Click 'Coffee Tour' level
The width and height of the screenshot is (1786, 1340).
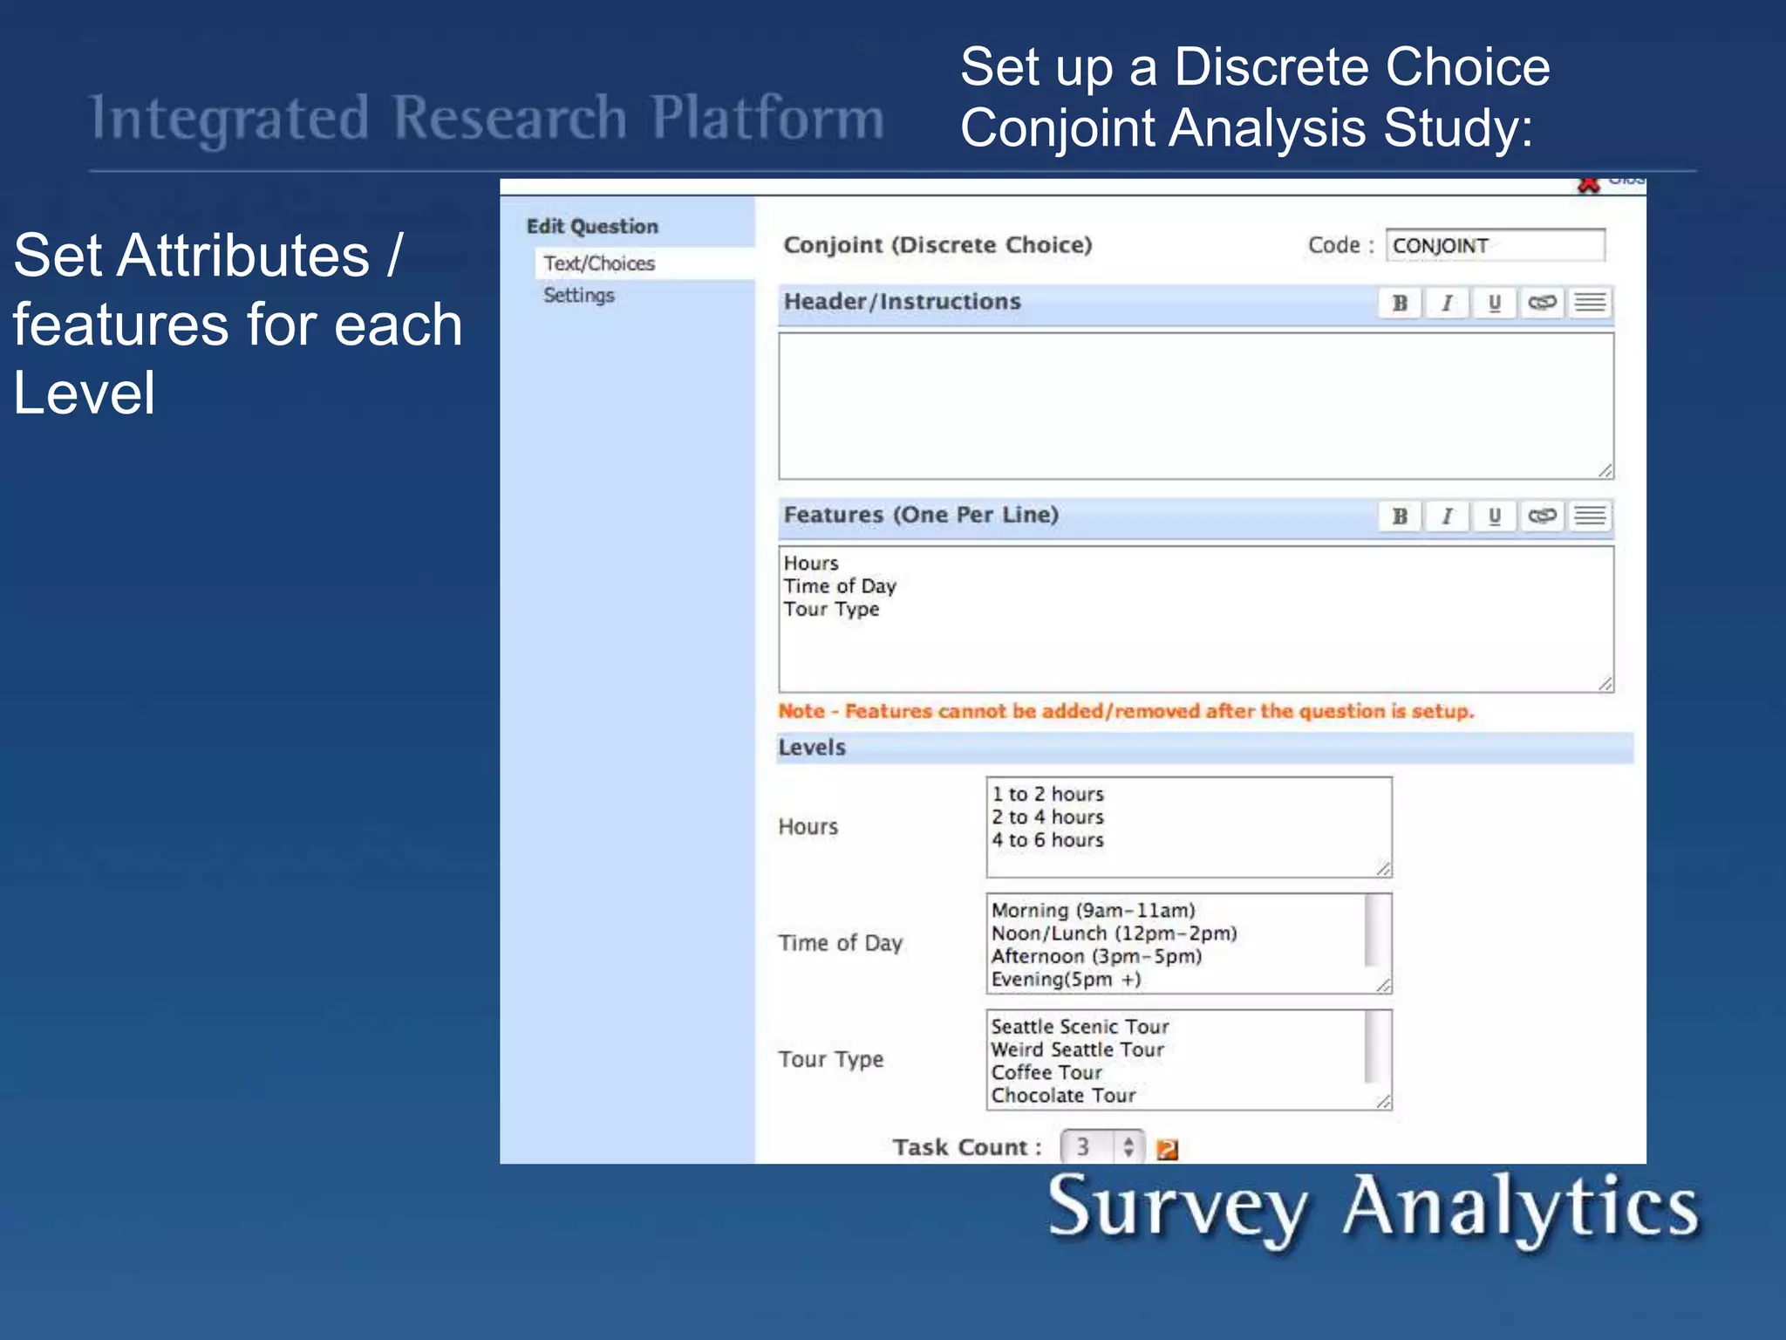[x=1046, y=1072]
